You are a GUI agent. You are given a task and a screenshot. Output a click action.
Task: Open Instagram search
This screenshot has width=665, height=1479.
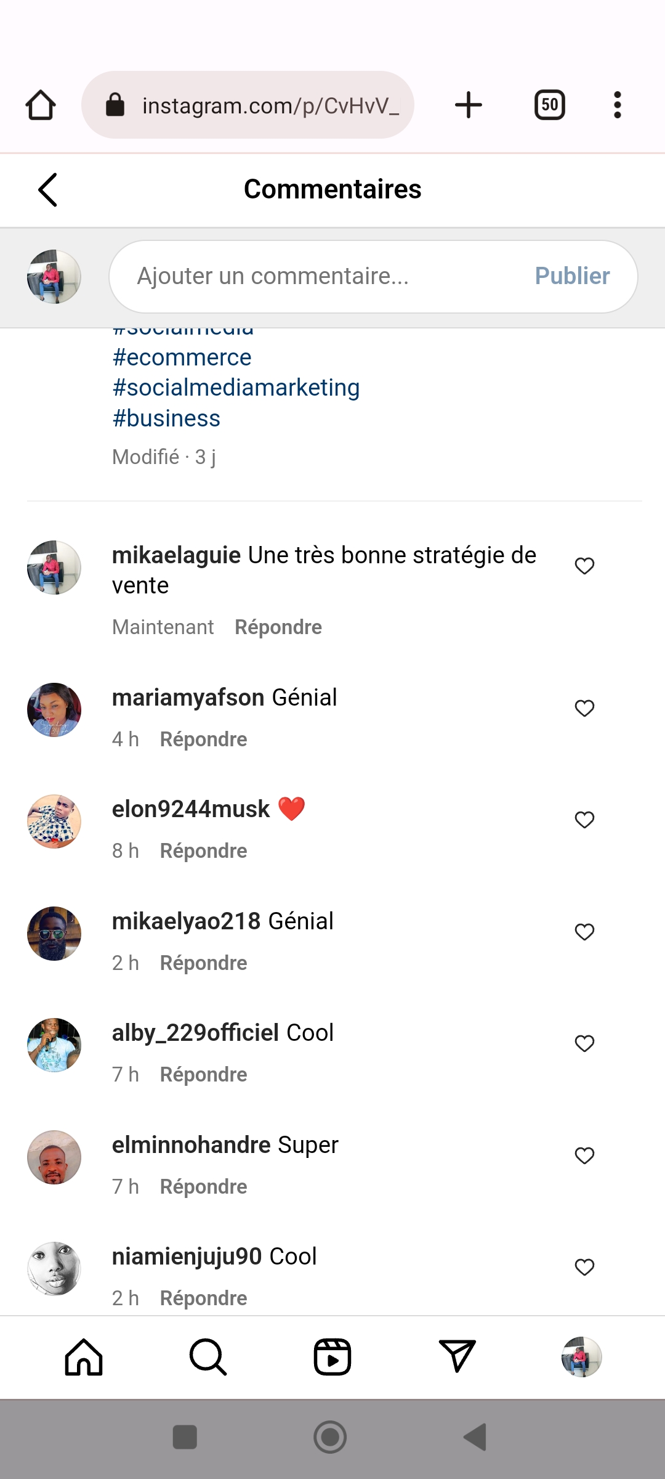(x=208, y=1357)
